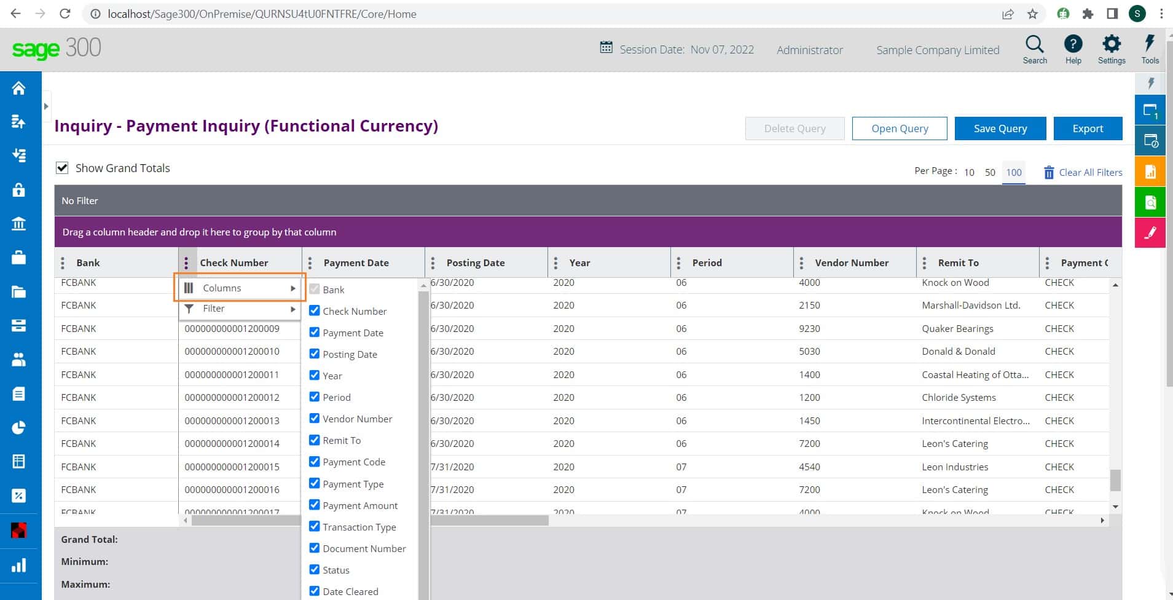Open Year column menu dots
The width and height of the screenshot is (1173, 600).
(555, 263)
